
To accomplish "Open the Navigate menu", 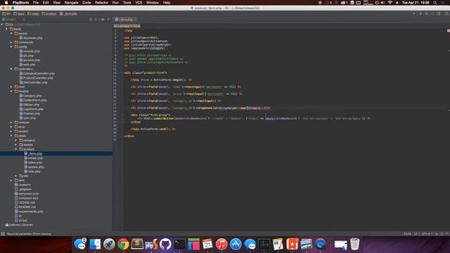I will (71, 3).
